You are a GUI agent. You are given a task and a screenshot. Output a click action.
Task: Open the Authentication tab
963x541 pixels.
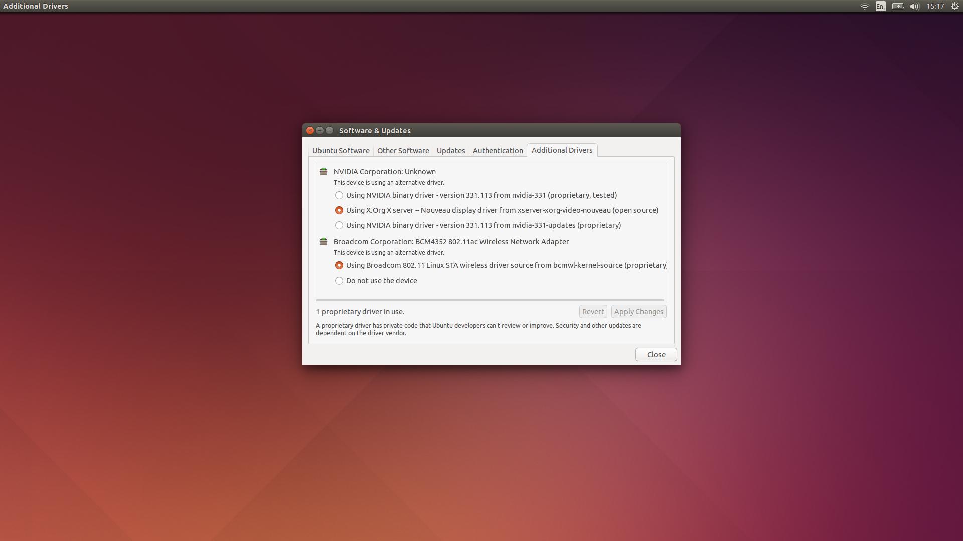(x=498, y=150)
